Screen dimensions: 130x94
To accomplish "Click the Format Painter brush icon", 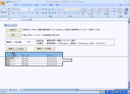I will [9, 14].
